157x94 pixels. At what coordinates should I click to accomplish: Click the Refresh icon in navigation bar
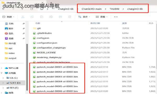click(32, 9)
